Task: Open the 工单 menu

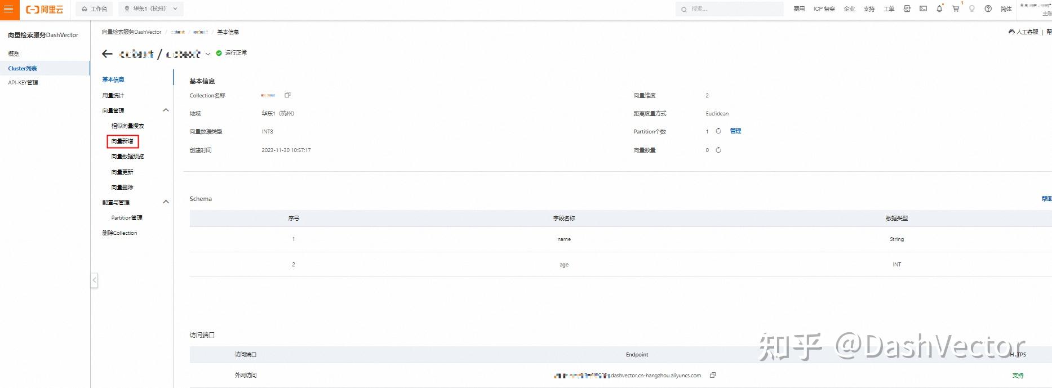Action: click(x=889, y=9)
